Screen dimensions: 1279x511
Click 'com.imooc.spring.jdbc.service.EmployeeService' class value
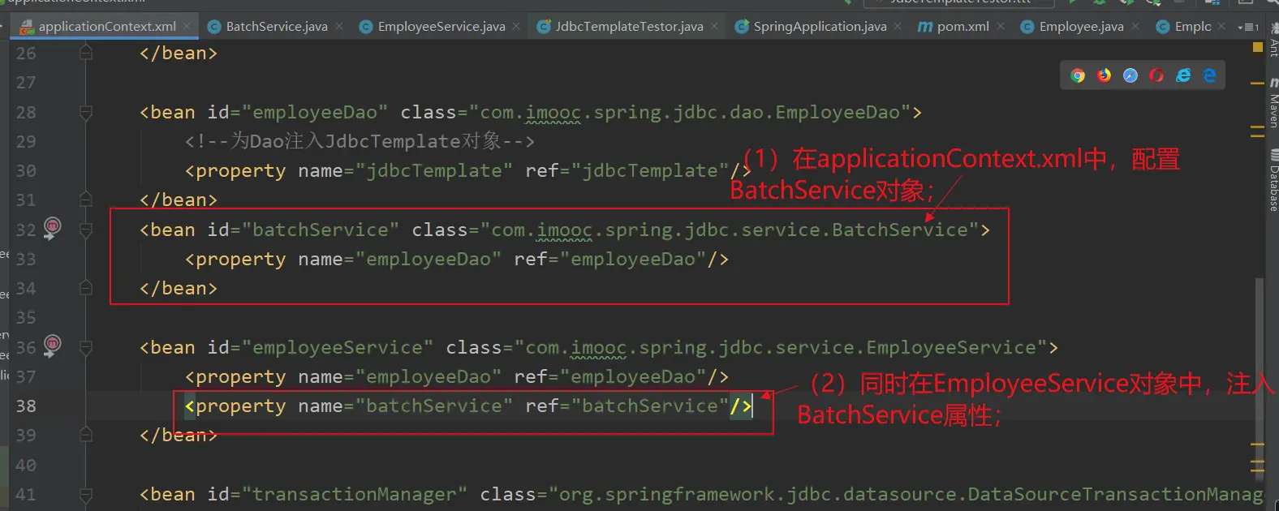point(781,348)
